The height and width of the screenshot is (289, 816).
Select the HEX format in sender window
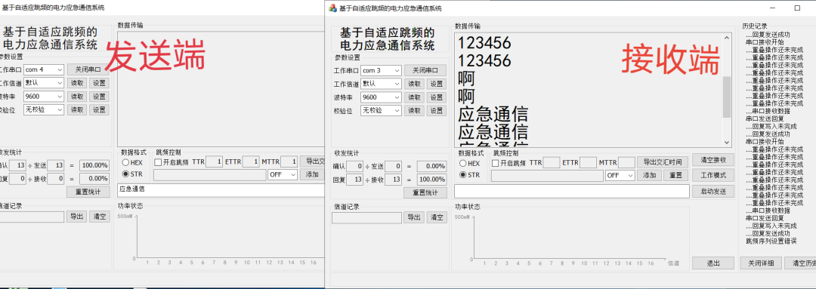coord(126,162)
